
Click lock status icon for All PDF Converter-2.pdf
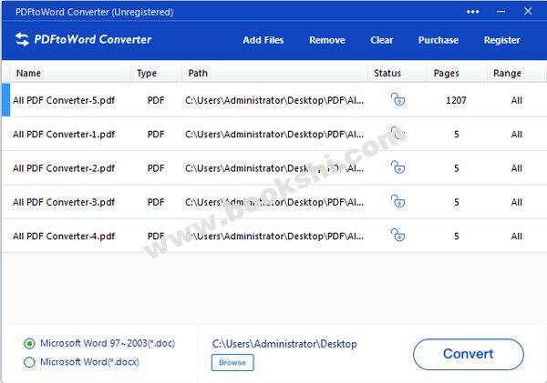pyautogui.click(x=397, y=167)
